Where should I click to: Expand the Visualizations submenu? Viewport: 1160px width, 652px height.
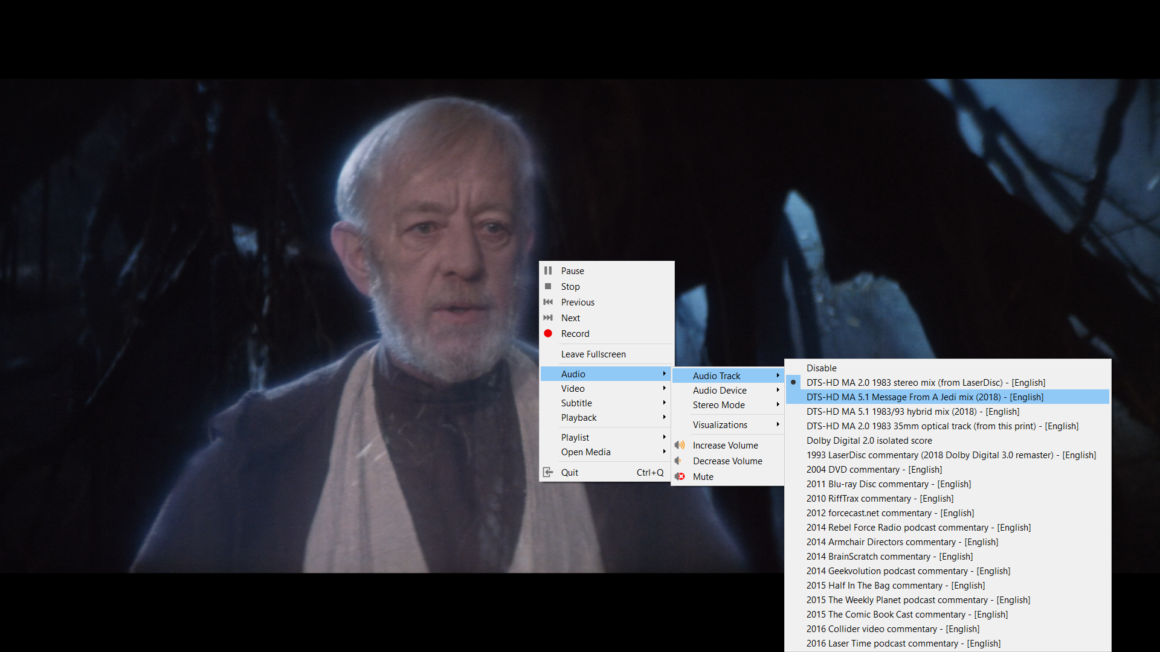pos(727,424)
